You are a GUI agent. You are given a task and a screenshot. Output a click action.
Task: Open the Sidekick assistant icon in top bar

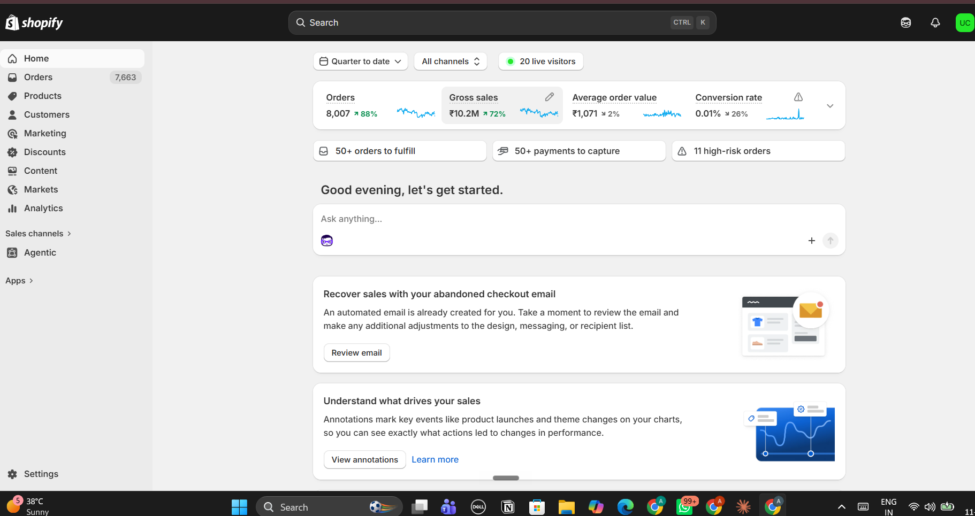906,22
